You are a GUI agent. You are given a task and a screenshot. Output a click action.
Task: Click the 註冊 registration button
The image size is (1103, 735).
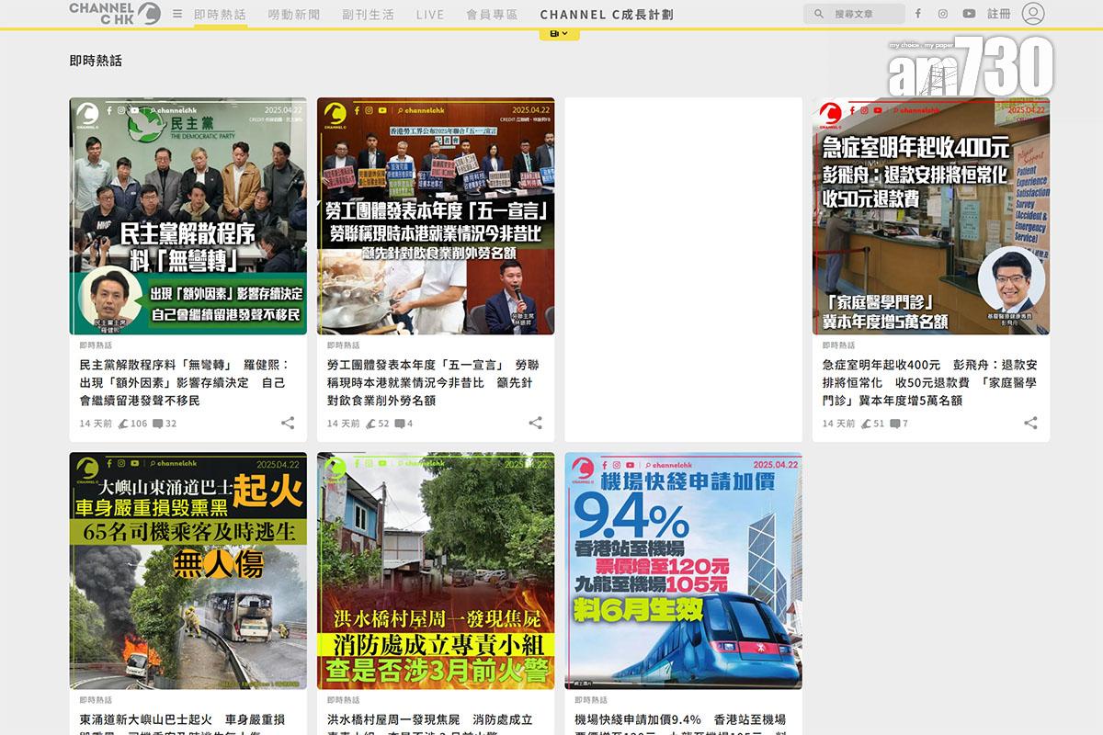[998, 13]
